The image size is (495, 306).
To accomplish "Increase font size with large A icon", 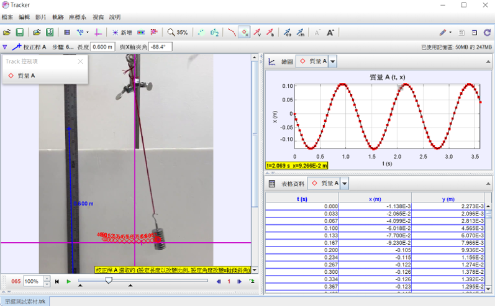I will (330, 32).
